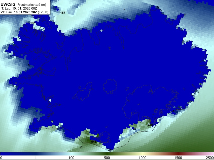Viewport: 214px width, 160px height.
Task: Click the map value label 157
Action: pos(63,13)
